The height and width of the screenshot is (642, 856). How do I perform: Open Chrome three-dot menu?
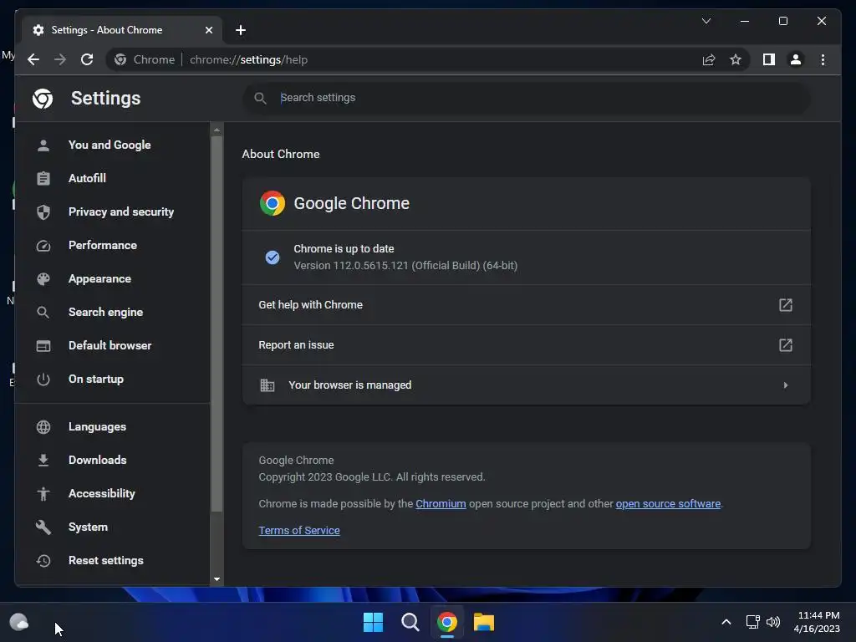pyautogui.click(x=823, y=59)
